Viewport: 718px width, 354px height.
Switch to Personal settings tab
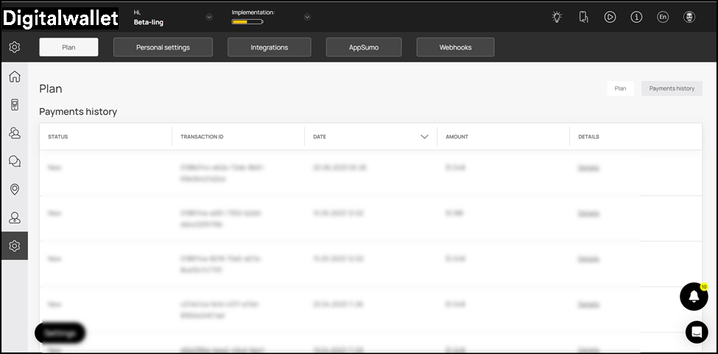coord(163,47)
